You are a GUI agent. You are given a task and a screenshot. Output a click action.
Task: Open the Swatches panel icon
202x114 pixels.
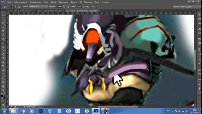tap(199, 33)
